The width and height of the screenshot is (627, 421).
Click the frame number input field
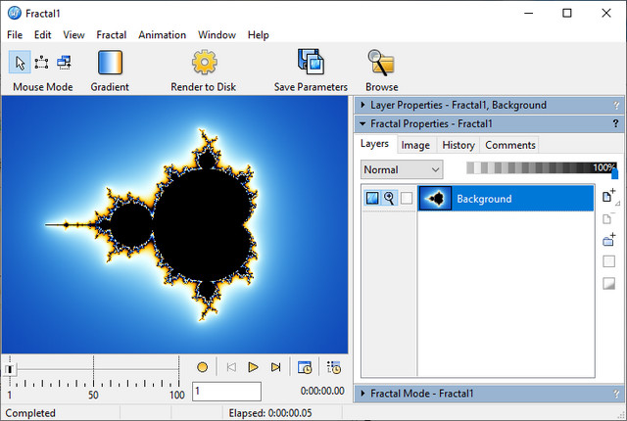pos(226,391)
